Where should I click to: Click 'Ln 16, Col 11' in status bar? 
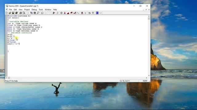click(x=125, y=81)
